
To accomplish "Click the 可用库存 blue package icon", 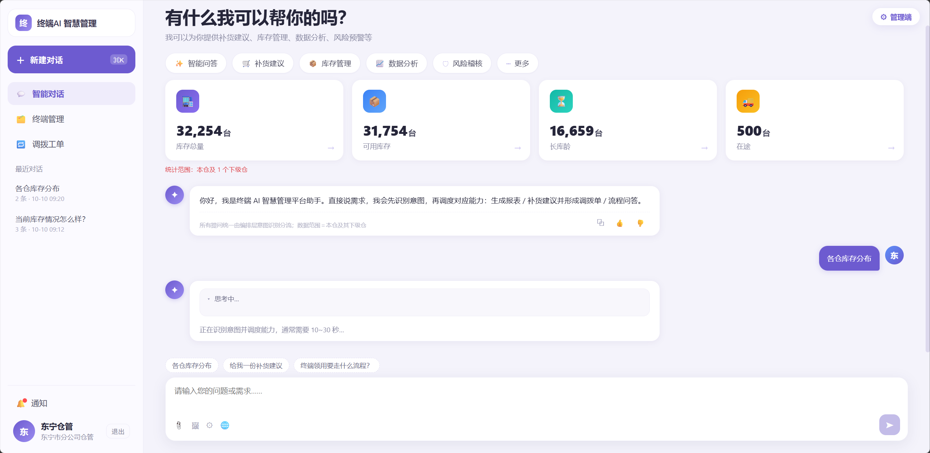I will point(374,101).
